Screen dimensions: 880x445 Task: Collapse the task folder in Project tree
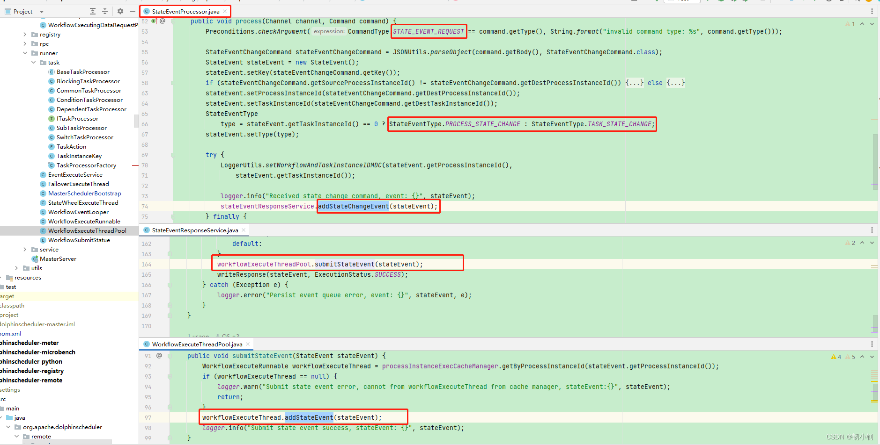33,62
